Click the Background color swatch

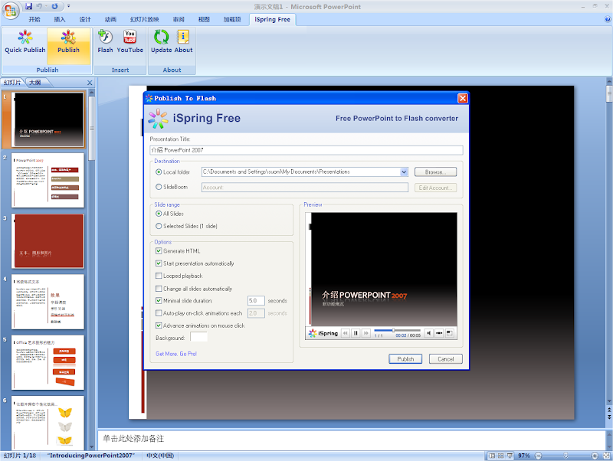pyautogui.click(x=198, y=337)
